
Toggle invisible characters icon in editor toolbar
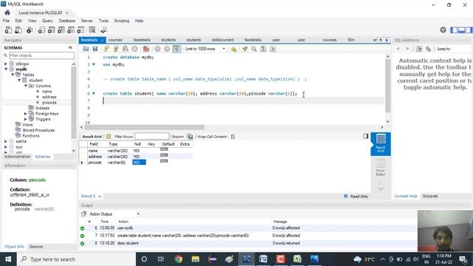pyautogui.click(x=263, y=49)
